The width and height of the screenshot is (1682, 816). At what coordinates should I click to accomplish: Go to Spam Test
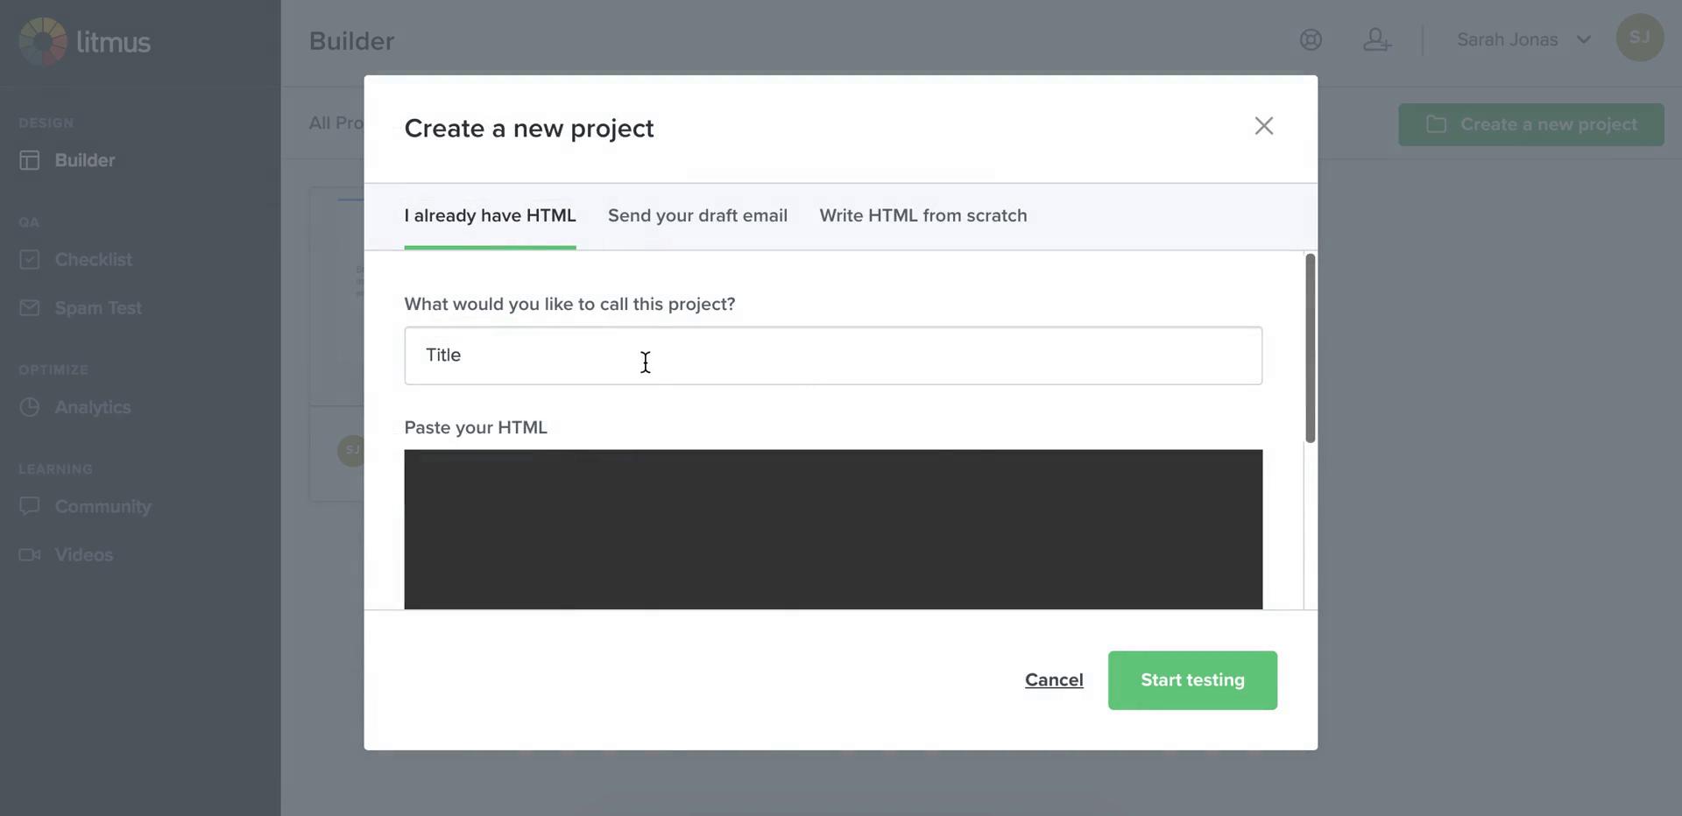pyautogui.click(x=97, y=308)
